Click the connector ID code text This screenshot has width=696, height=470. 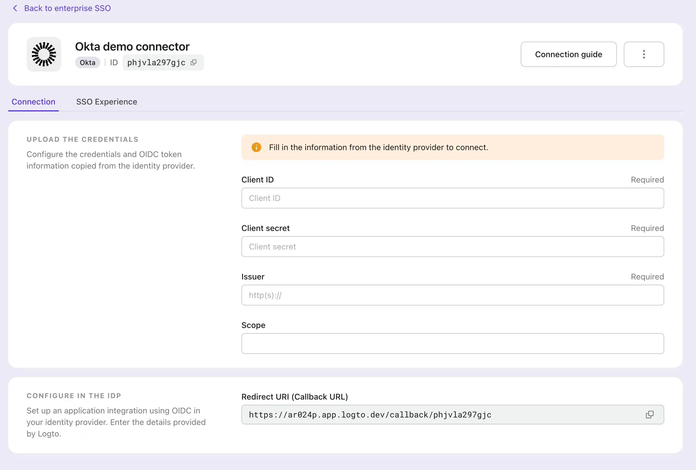[156, 63]
